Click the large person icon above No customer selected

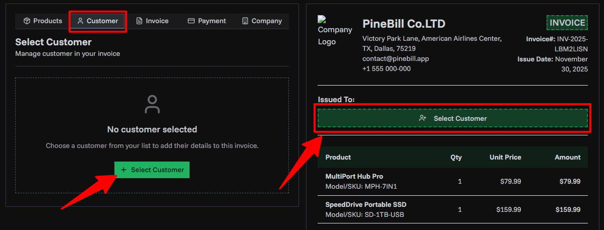click(152, 104)
